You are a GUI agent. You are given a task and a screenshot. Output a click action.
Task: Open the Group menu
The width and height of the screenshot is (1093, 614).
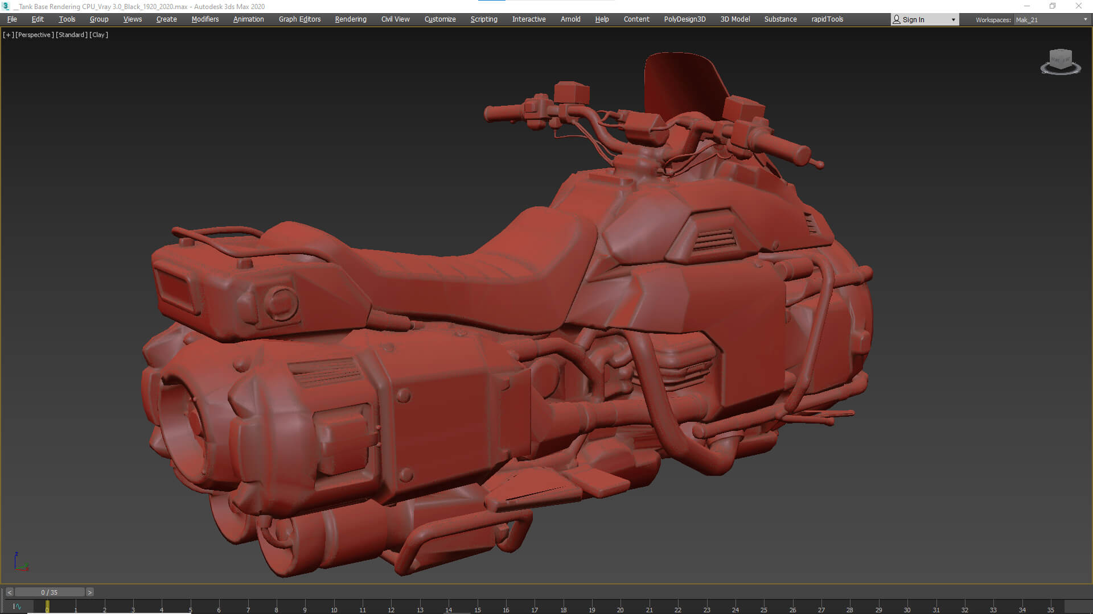point(99,19)
